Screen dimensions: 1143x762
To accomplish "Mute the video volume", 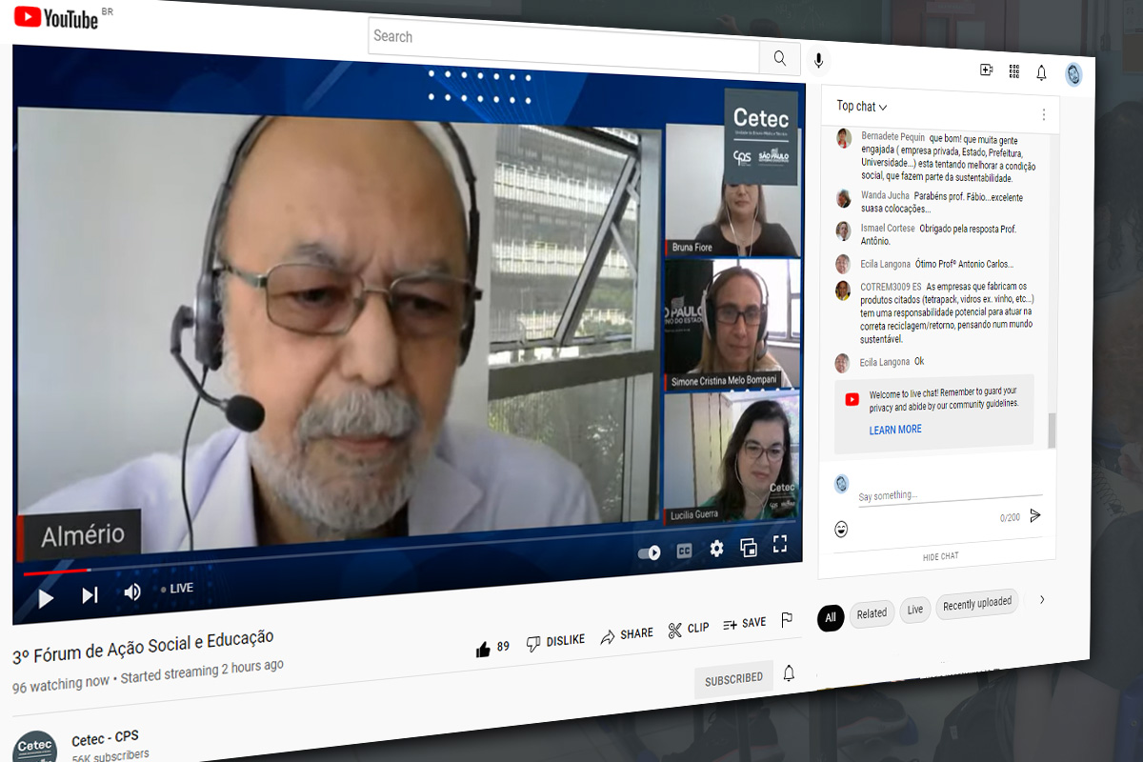I will coord(132,592).
